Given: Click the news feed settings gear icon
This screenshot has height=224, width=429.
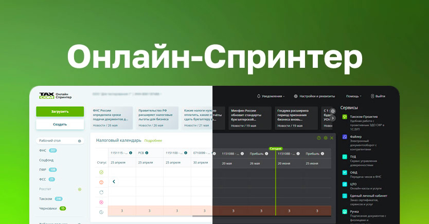Looking at the screenshot, I should [333, 111].
